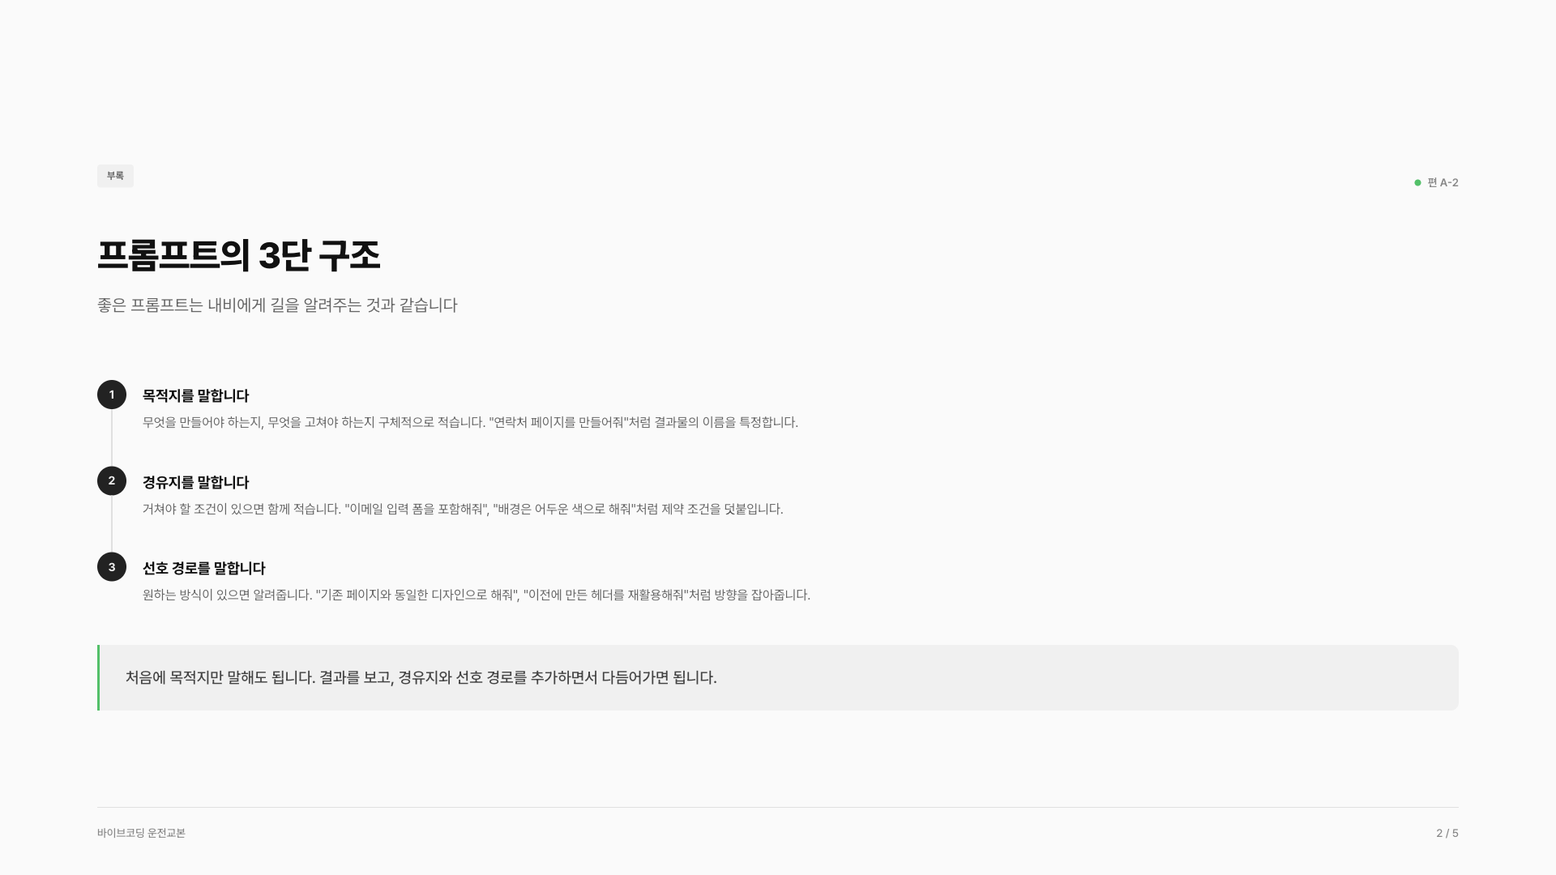The width and height of the screenshot is (1556, 875).
Task: Select the 목적지를 말합니다 heading
Action: coord(195,396)
